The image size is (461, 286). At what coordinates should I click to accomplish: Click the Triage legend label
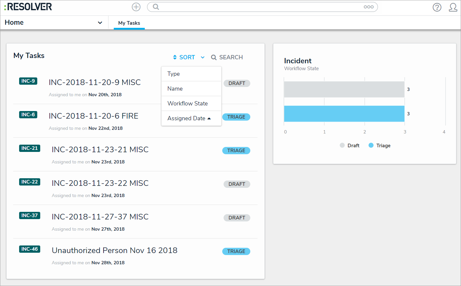click(x=384, y=146)
